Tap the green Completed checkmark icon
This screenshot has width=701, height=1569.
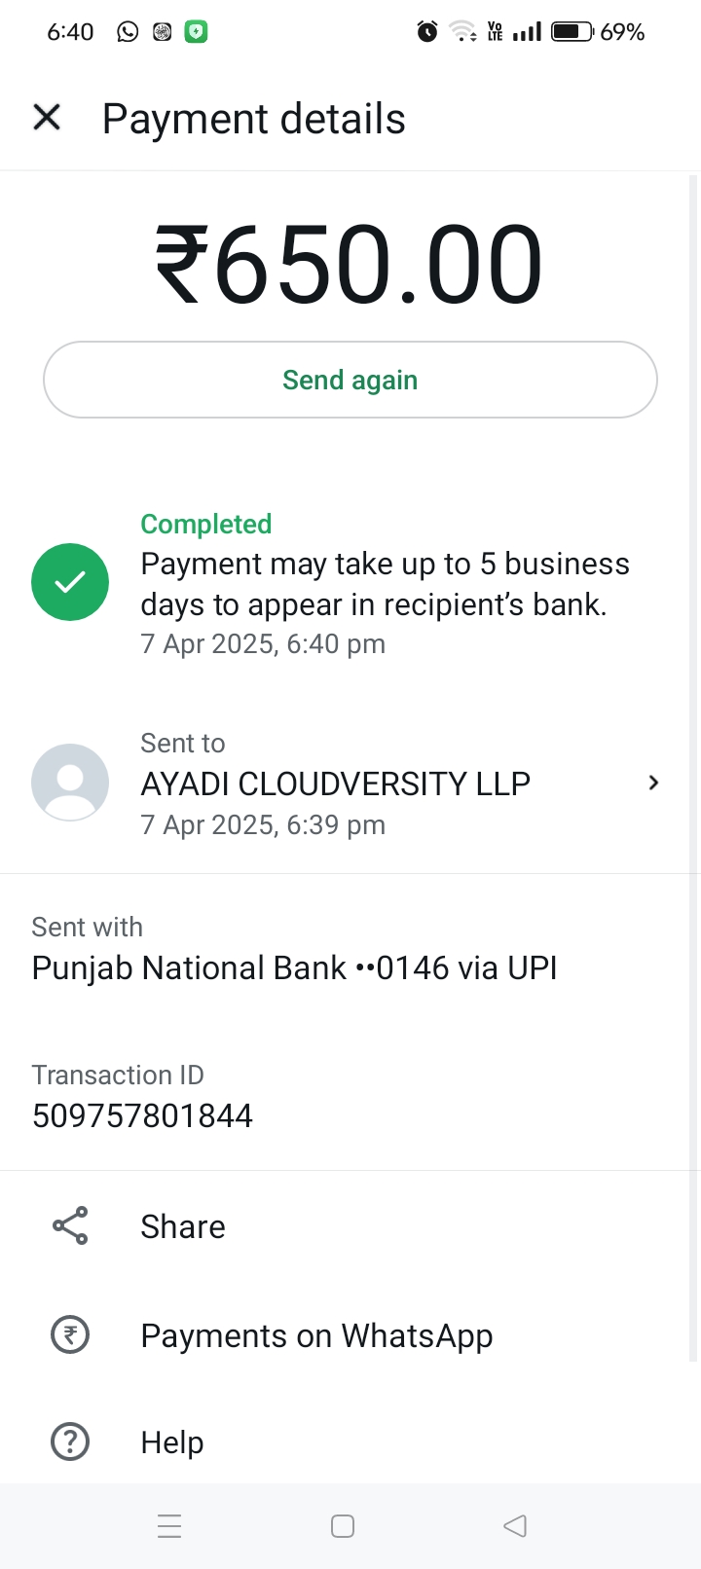click(70, 582)
